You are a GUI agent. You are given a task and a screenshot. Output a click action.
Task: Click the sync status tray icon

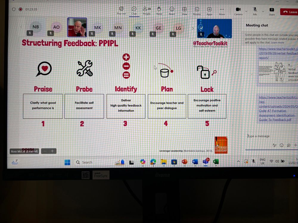pyautogui.click(x=246, y=161)
